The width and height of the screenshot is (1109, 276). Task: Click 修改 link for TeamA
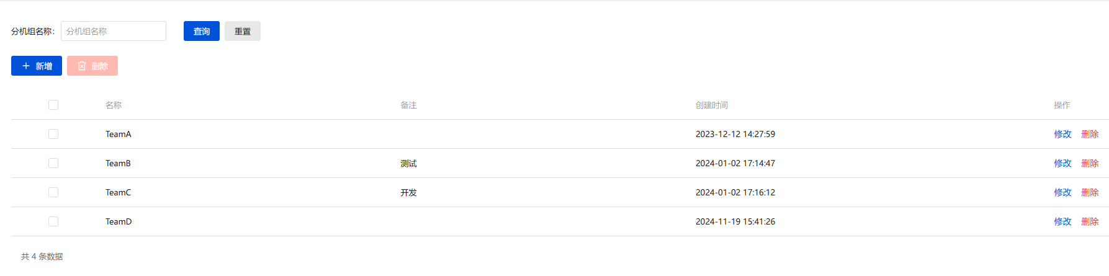pyautogui.click(x=1062, y=134)
